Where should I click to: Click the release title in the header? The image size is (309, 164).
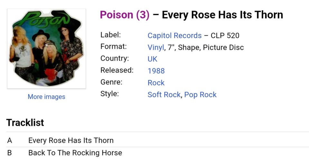click(x=222, y=15)
